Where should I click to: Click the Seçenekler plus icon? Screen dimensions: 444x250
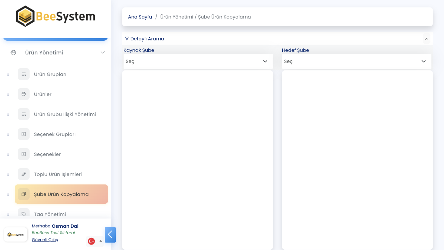pyautogui.click(x=24, y=154)
